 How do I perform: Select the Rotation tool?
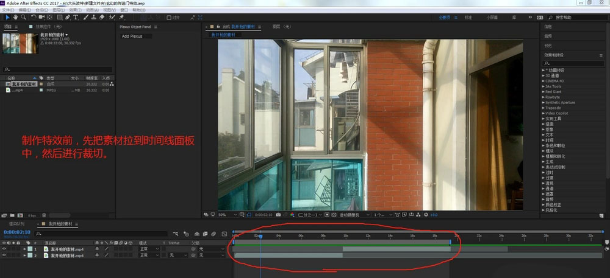[x=32, y=18]
